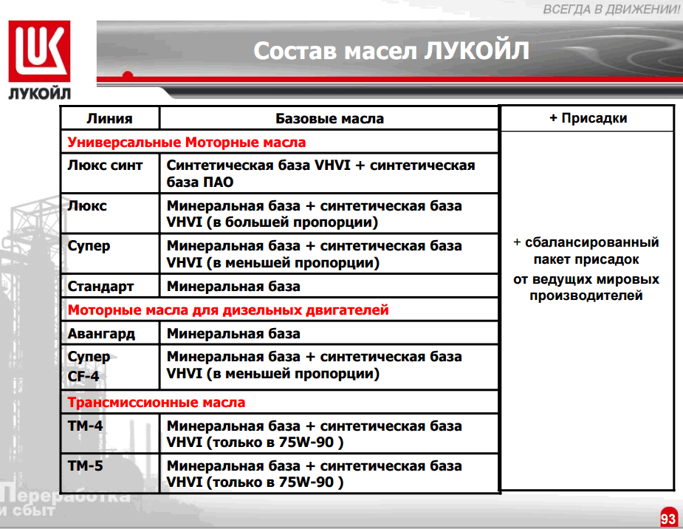This screenshot has height=529, width=683.
Task: Click the 'Универсальные Моторные масла' section heading
Action: [187, 142]
